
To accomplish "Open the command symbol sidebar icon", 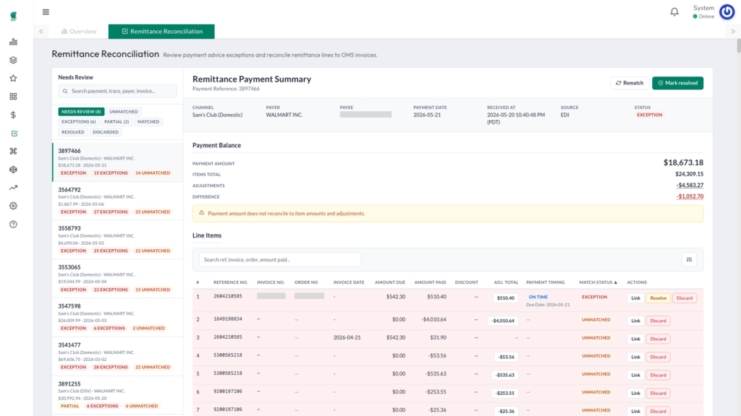I will coord(13,151).
